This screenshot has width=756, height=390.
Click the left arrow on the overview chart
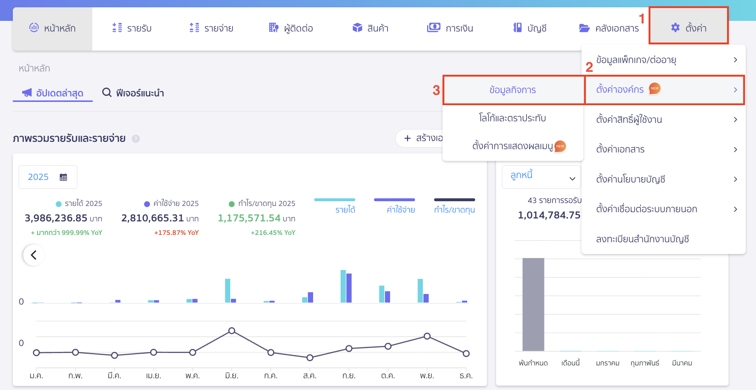coord(33,255)
